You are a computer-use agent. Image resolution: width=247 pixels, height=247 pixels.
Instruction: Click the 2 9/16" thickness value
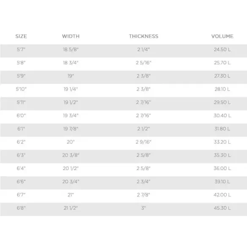(143, 142)
